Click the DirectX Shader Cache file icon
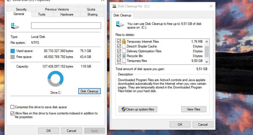The width and height of the screenshot is (253, 135). pos(124,46)
